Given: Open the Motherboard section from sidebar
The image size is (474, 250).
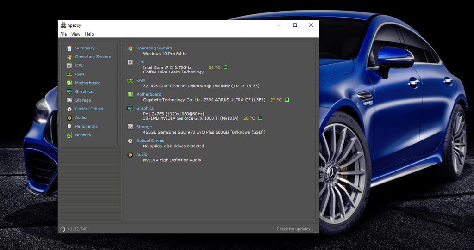Looking at the screenshot, I should click(87, 83).
